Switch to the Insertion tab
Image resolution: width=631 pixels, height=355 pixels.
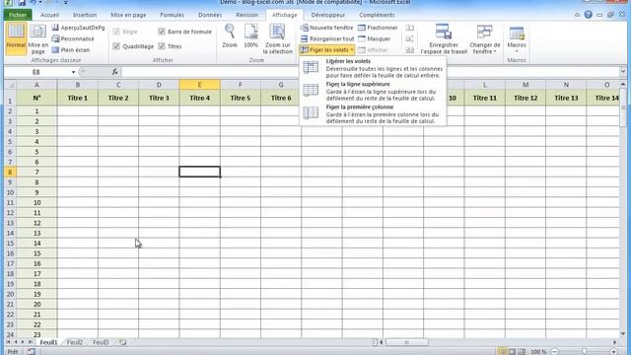coord(85,15)
